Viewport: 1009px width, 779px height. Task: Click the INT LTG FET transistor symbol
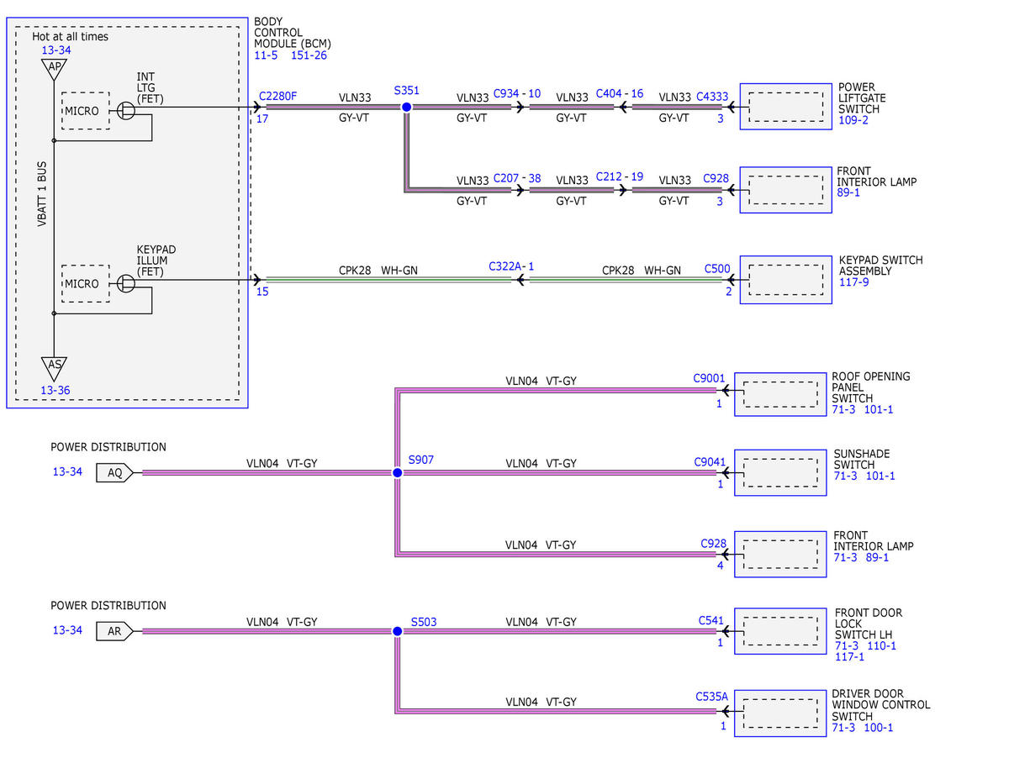(126, 109)
